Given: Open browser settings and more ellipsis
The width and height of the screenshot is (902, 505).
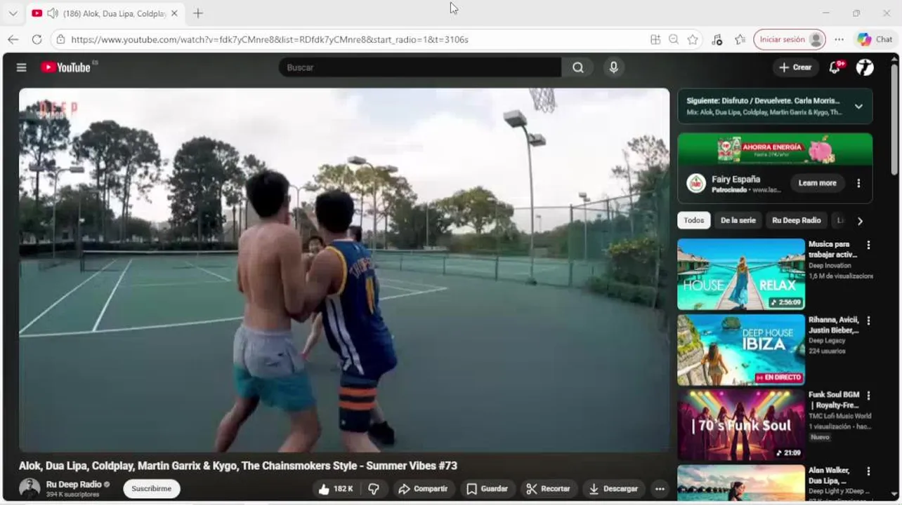Looking at the screenshot, I should (x=839, y=39).
